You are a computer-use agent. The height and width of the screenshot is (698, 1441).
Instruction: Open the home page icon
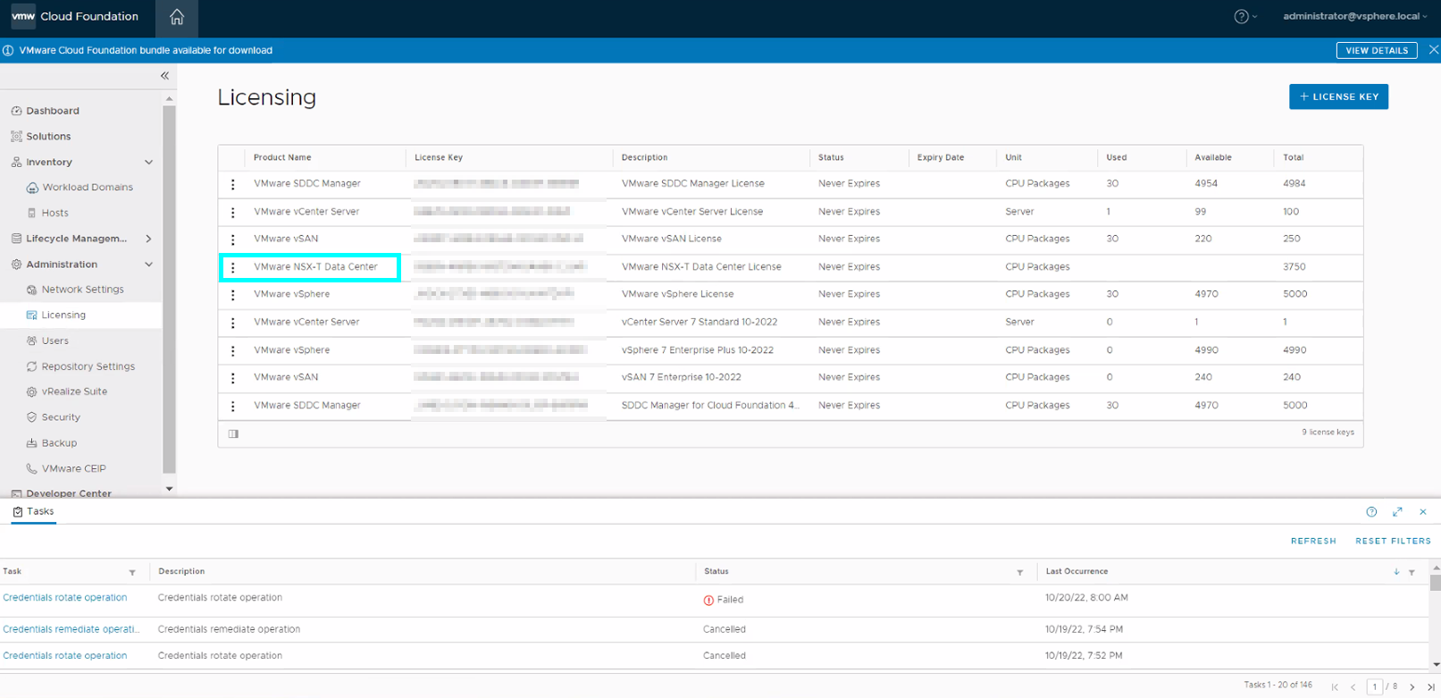(x=177, y=17)
